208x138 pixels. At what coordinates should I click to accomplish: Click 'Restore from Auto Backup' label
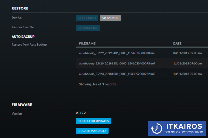coord(29,45)
